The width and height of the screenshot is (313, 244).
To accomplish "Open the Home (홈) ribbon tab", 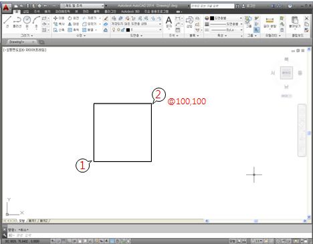I will 17,11.
